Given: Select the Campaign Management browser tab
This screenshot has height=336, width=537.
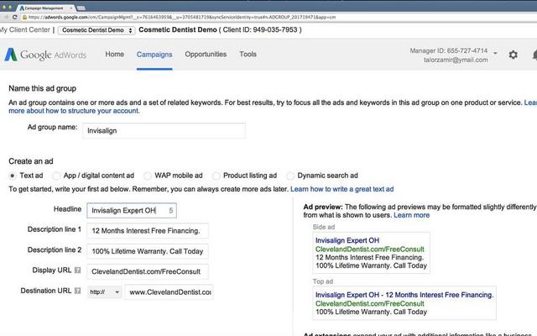Looking at the screenshot, I should (46, 8).
